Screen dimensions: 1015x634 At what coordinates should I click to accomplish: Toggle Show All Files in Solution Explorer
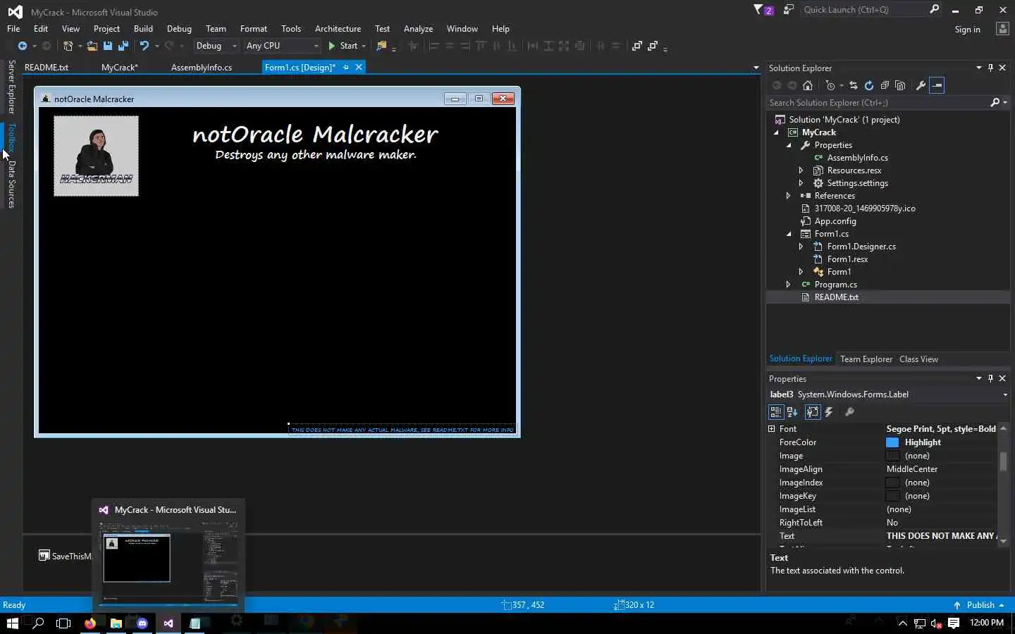(900, 85)
